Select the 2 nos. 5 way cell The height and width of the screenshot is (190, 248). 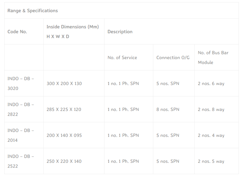[x=211, y=161]
